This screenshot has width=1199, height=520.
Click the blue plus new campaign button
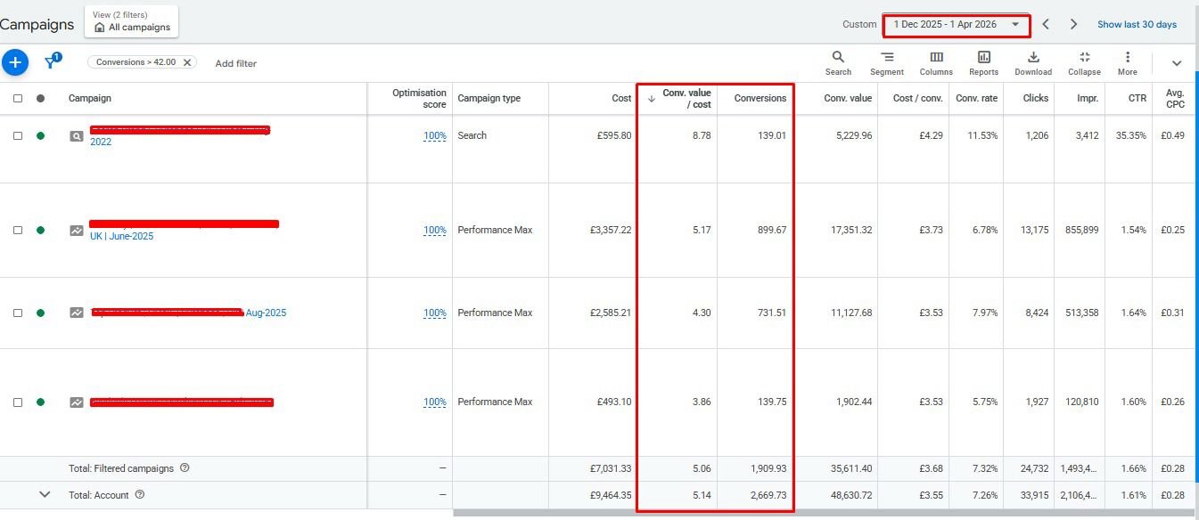pyautogui.click(x=15, y=62)
